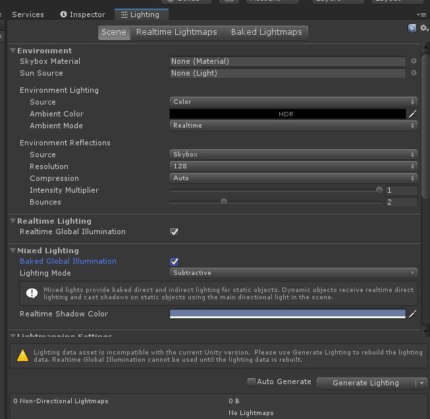Click the Environment Reflections label

(x=65, y=143)
